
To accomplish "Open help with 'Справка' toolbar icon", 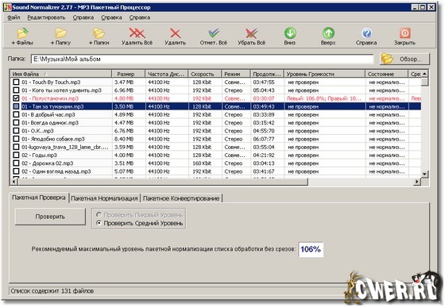I will [x=366, y=33].
